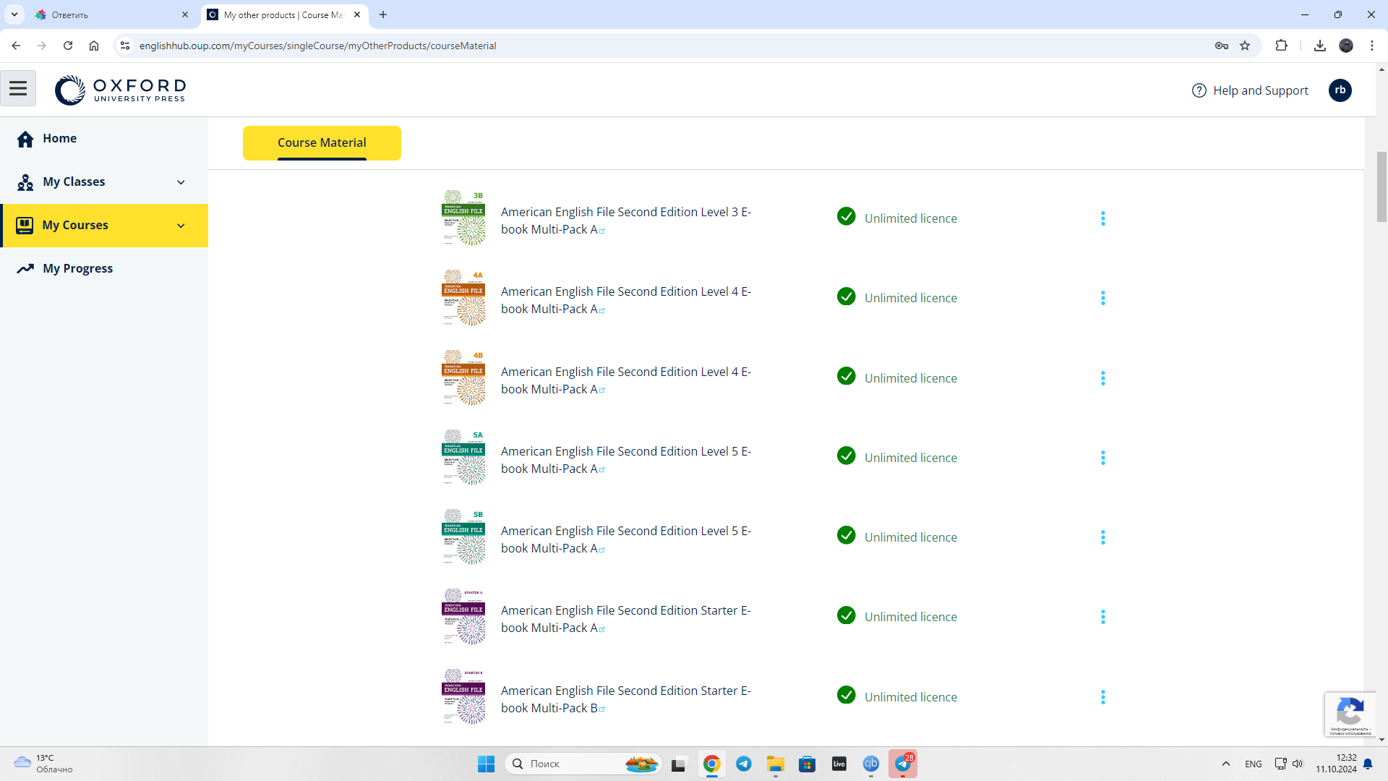Expand the My Classes sidebar chevron

(181, 182)
